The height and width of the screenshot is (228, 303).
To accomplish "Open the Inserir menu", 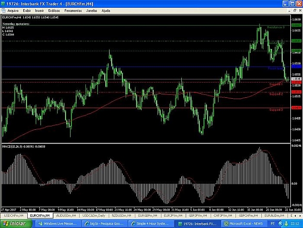I will tap(39, 11).
